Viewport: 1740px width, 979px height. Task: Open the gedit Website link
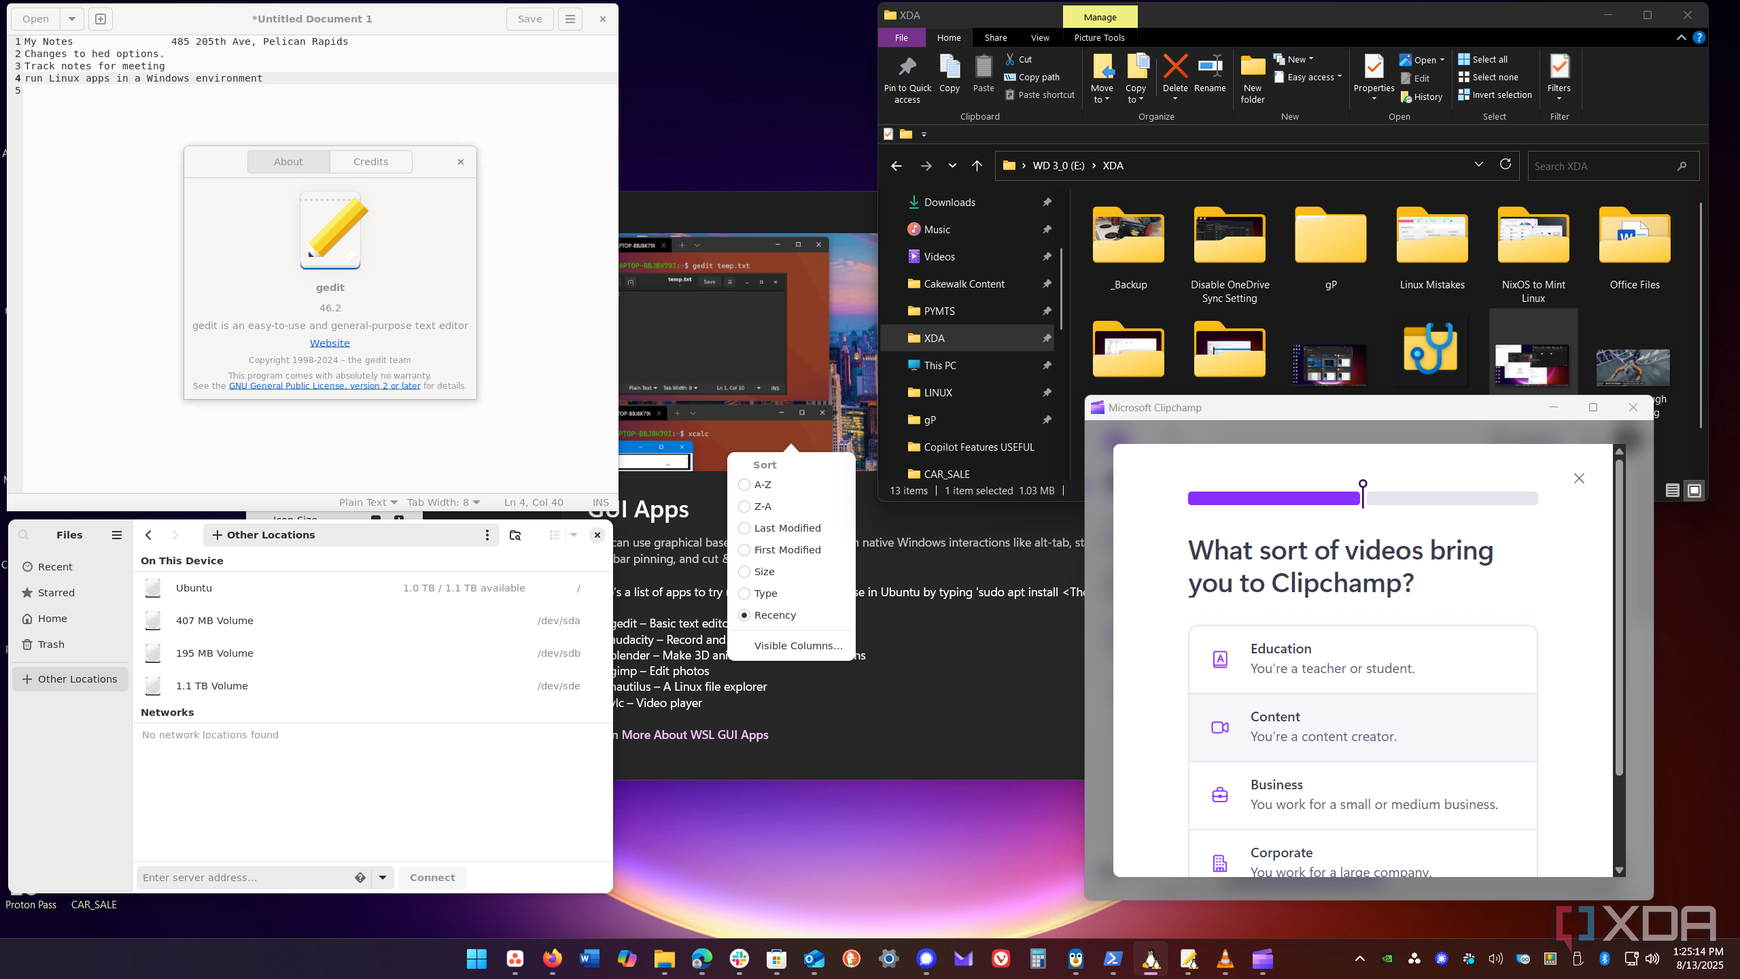(330, 343)
